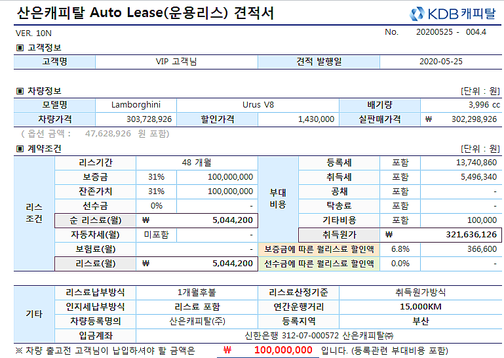The height and width of the screenshot is (358, 504).
Task: Select the annual mileage '15,000KM'
Action: (420, 307)
